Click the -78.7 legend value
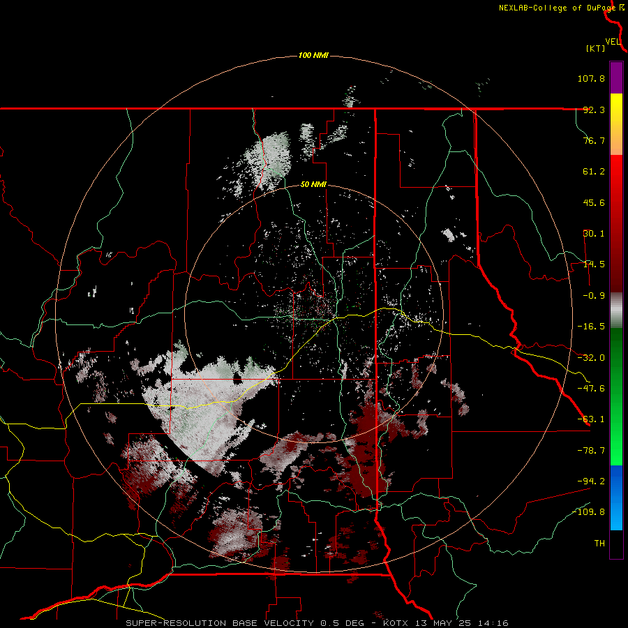This screenshot has height=628, width=628. click(x=591, y=451)
